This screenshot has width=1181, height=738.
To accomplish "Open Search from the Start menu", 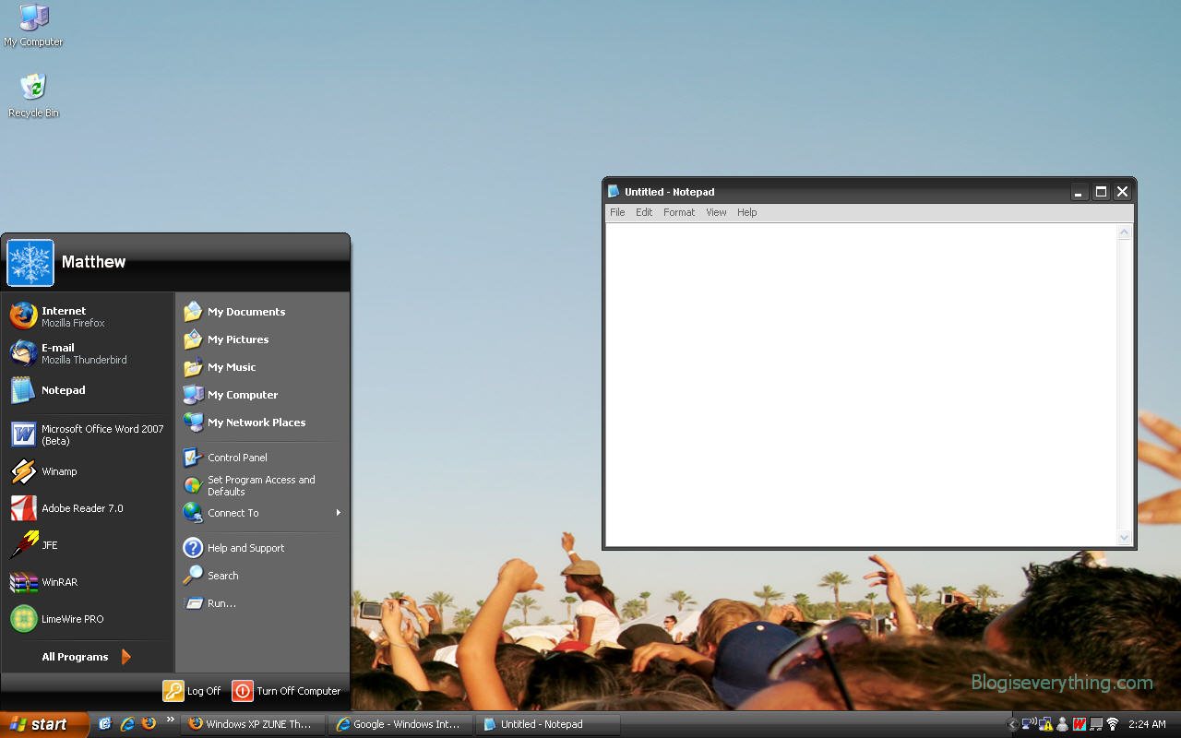I will point(262,576).
